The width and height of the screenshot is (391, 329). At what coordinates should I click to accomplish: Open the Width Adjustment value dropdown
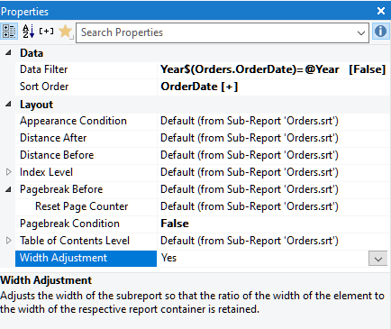point(378,259)
